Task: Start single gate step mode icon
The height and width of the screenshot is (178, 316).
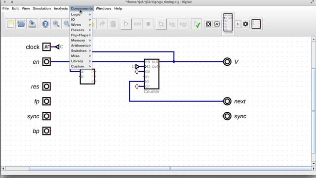Action: (161, 24)
